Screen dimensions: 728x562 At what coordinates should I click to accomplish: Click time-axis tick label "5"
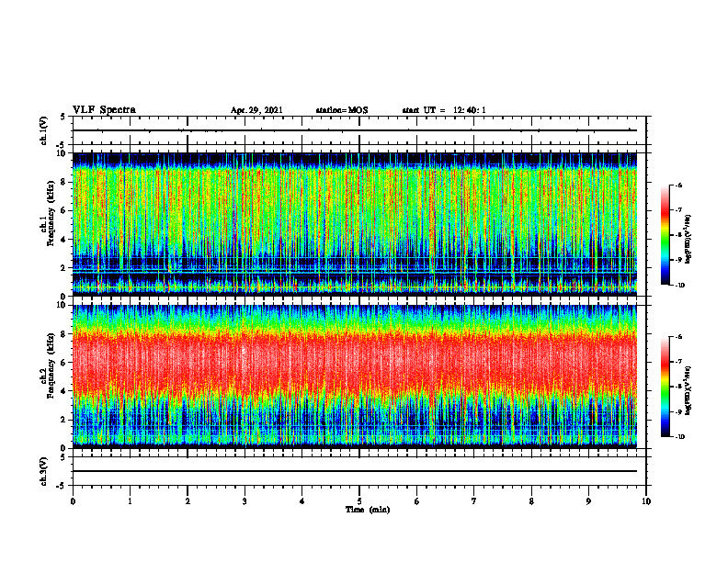[359, 501]
